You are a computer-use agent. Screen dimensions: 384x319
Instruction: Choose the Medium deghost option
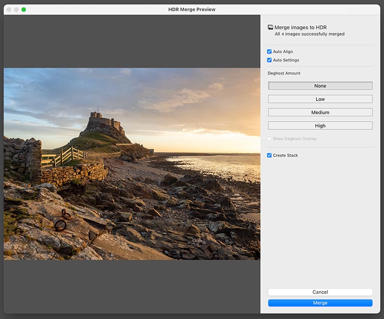tap(320, 113)
